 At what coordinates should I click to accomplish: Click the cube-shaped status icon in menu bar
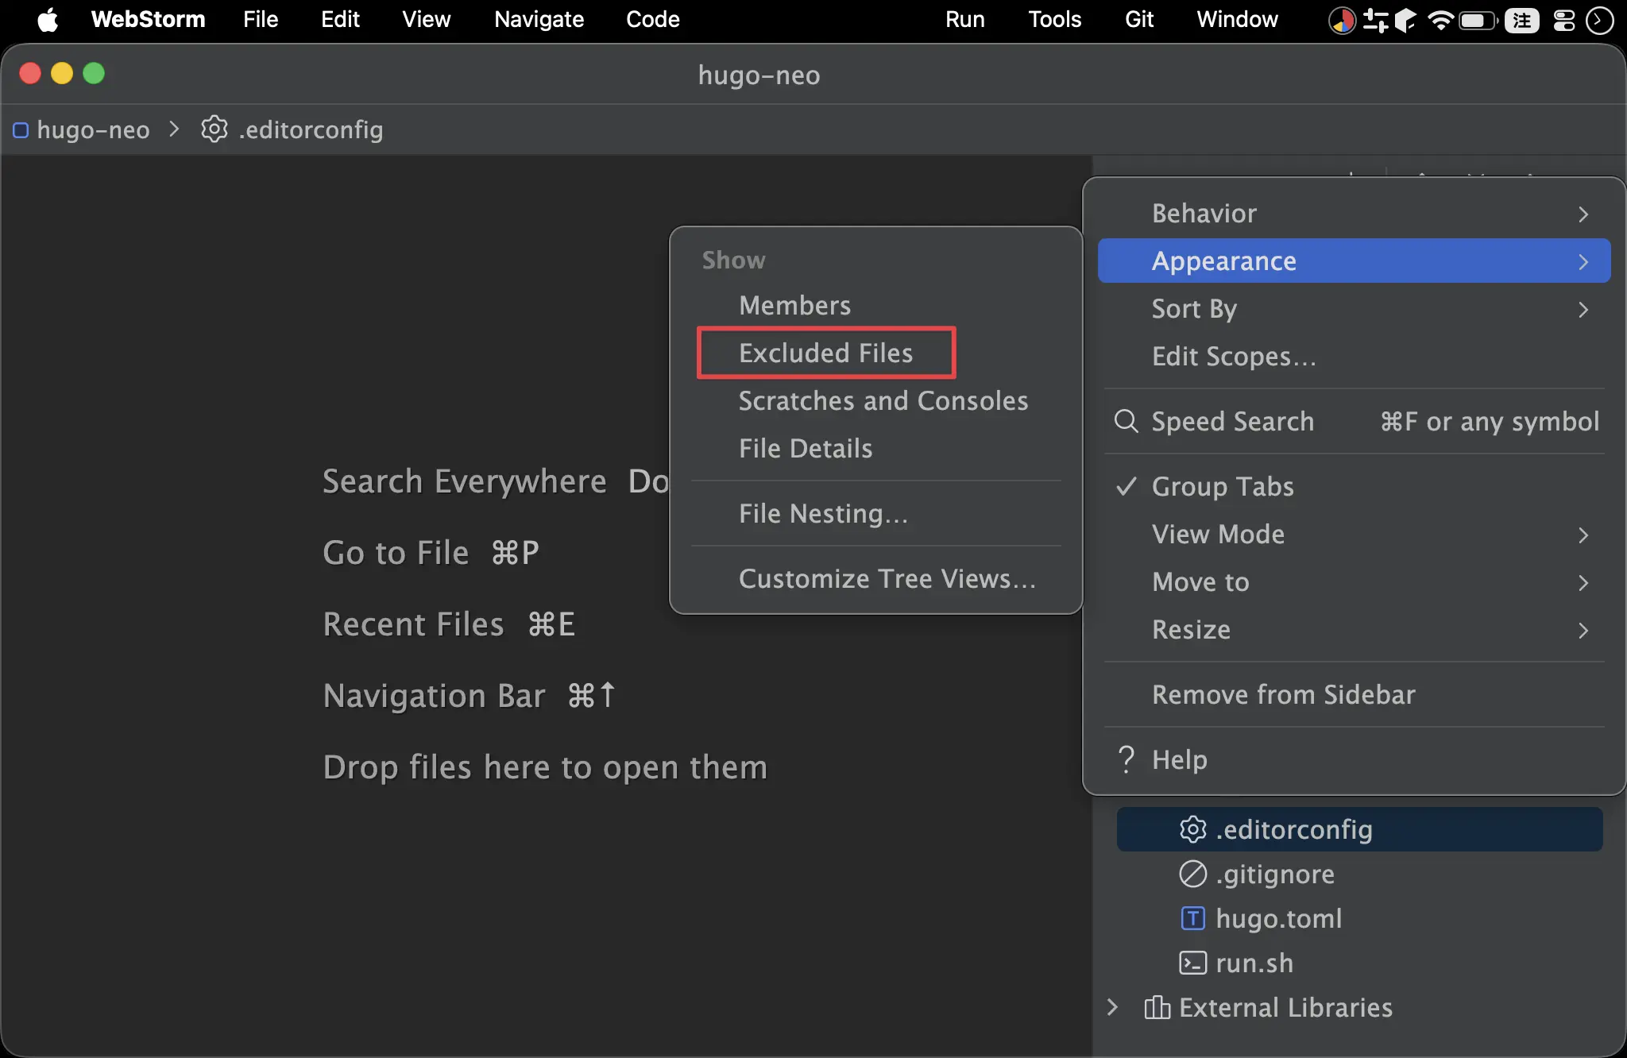pos(1405,20)
